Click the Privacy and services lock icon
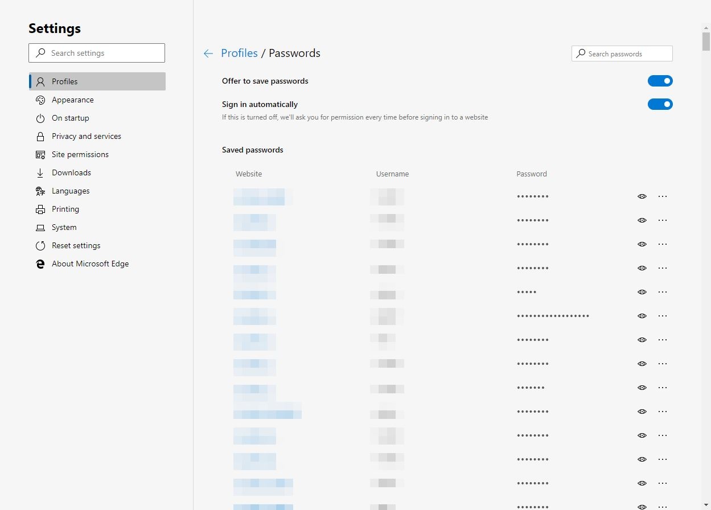The width and height of the screenshot is (711, 510). [40, 136]
